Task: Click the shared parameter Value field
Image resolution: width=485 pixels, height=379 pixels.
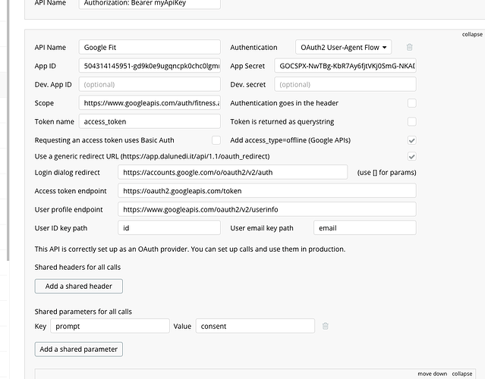Action: pos(255,326)
